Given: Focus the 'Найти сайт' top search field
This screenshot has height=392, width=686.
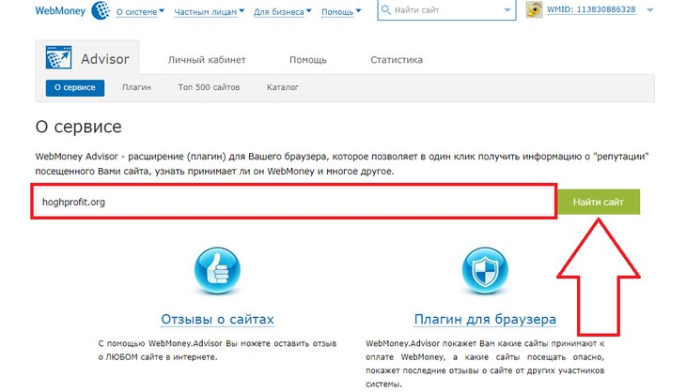Looking at the screenshot, I should click(x=446, y=9).
